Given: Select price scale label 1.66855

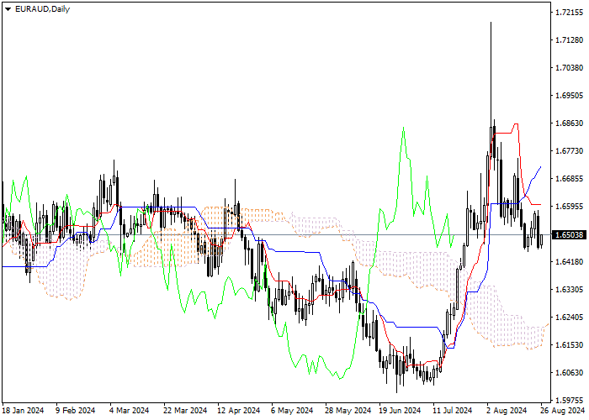Looking at the screenshot, I should 570,178.
